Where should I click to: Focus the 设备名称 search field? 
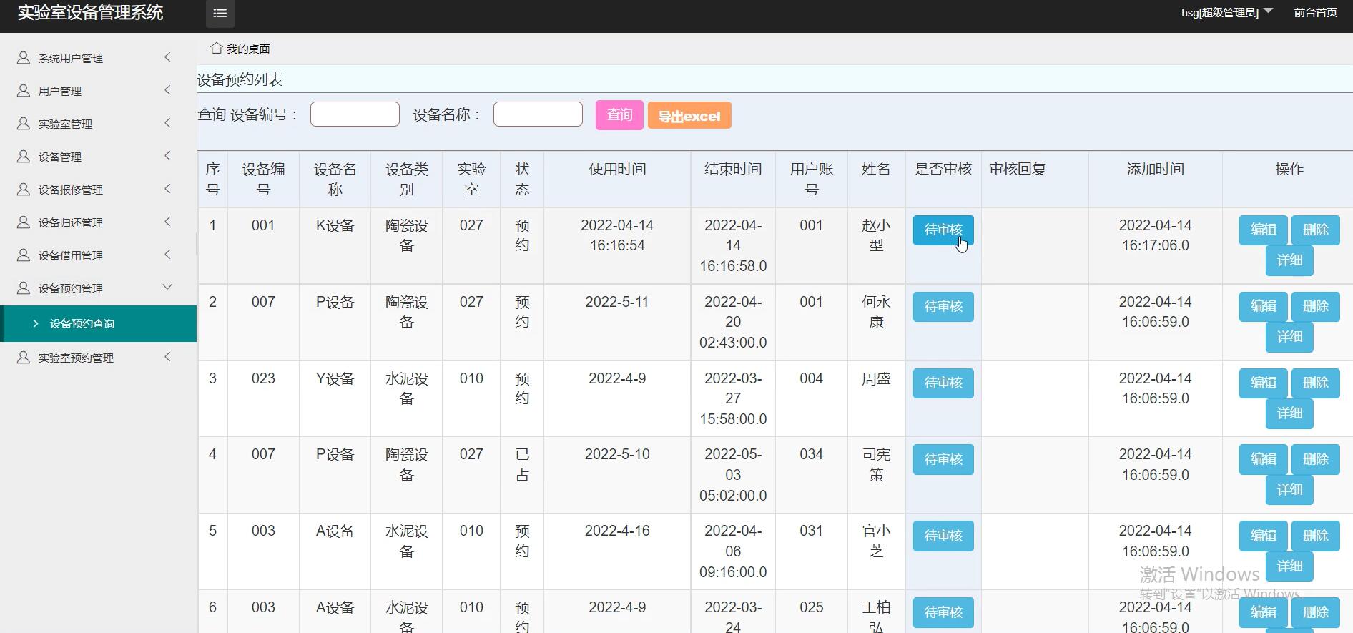[x=538, y=114]
